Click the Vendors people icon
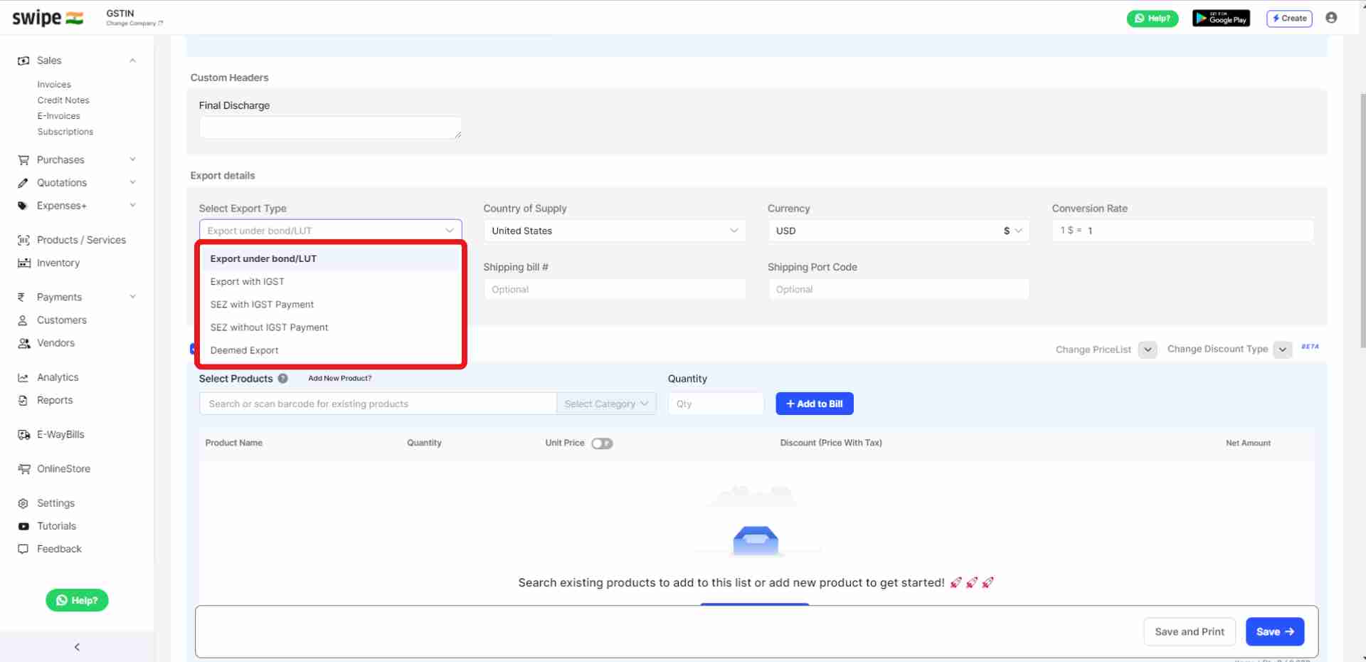 pos(23,343)
